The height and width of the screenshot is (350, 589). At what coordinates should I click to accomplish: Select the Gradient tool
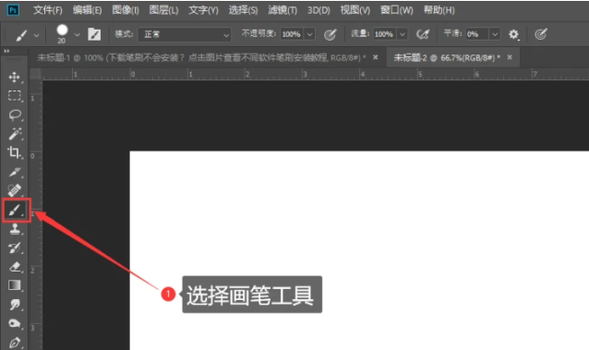[14, 285]
